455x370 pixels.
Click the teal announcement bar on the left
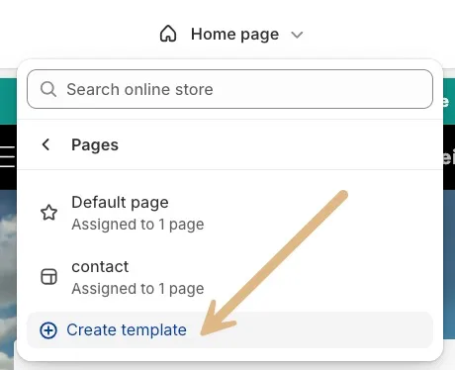pos(8,101)
